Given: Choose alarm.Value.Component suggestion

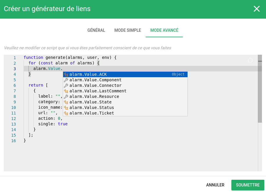Looking at the screenshot, I should 125,80.
